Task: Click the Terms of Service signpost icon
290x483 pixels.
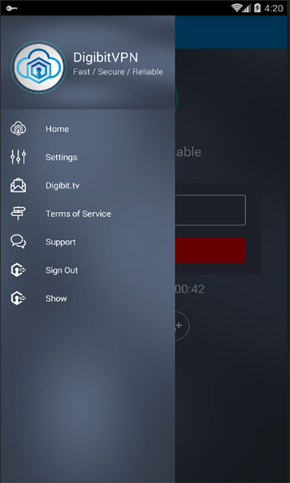Action: click(18, 214)
